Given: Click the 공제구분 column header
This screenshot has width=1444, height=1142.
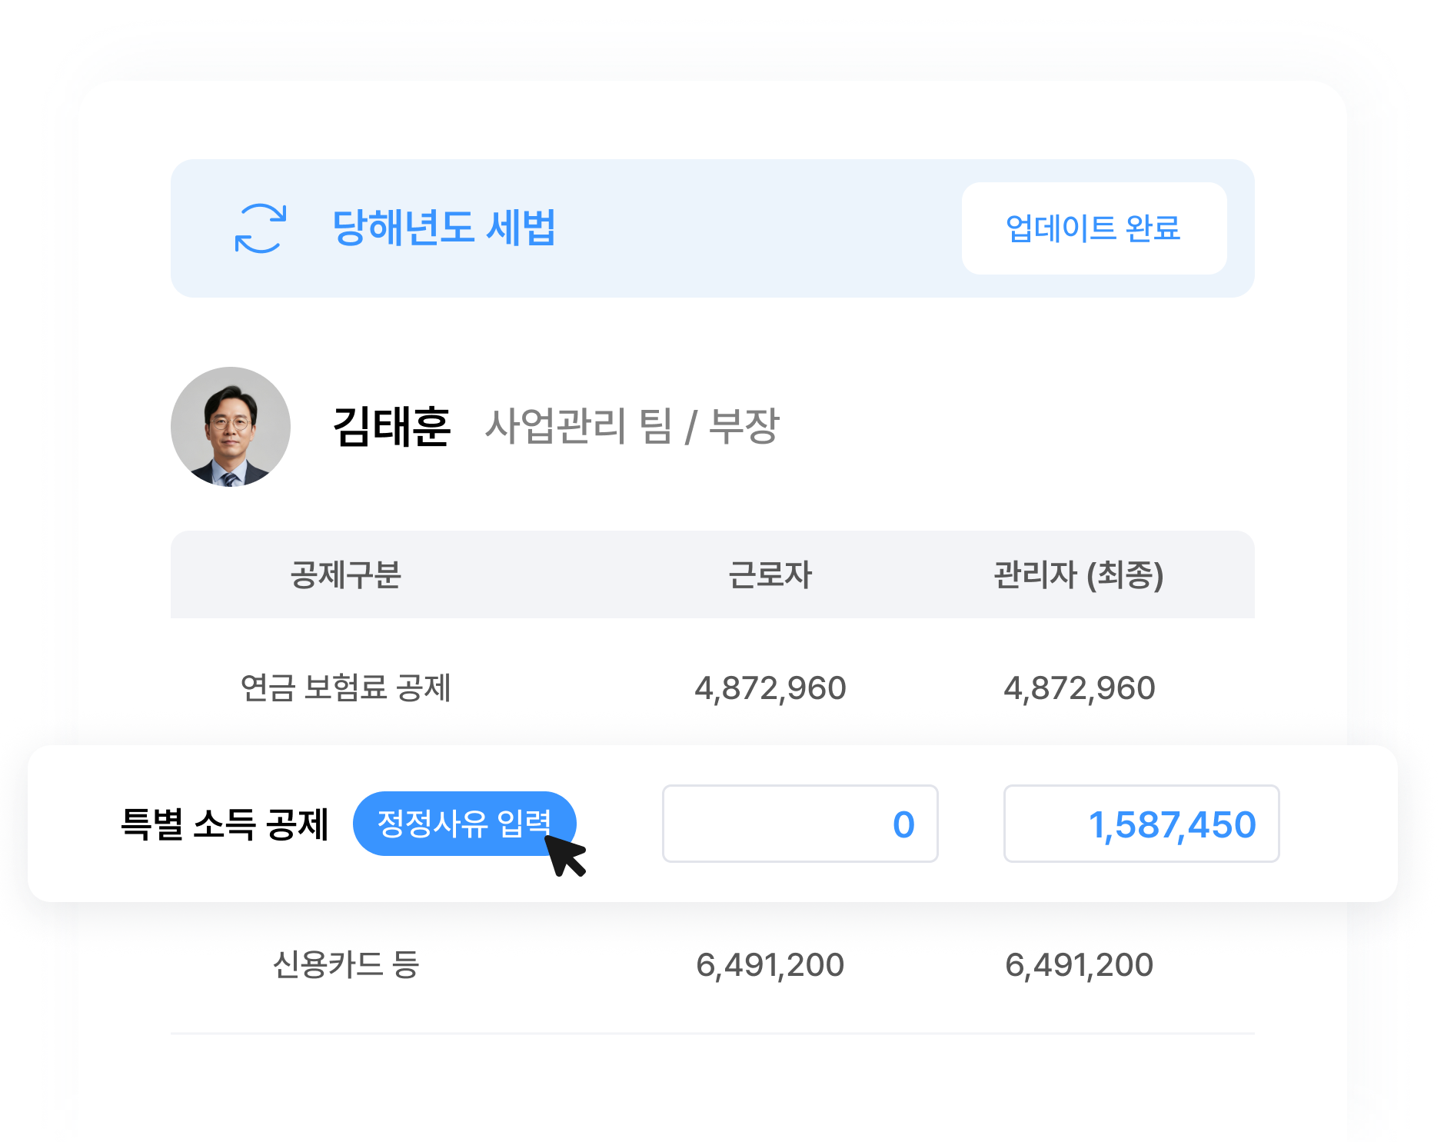Looking at the screenshot, I should pyautogui.click(x=345, y=575).
